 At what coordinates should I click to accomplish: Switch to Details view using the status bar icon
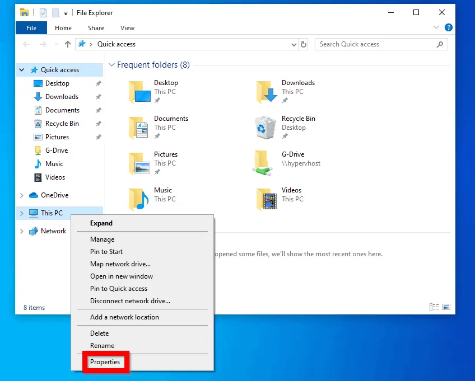(x=434, y=307)
